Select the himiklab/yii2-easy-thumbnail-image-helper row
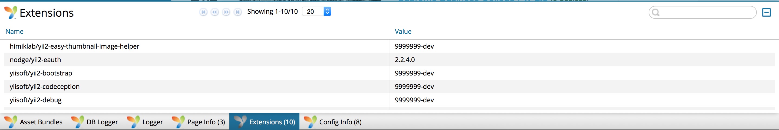The height and width of the screenshot is (130, 779). 389,46
